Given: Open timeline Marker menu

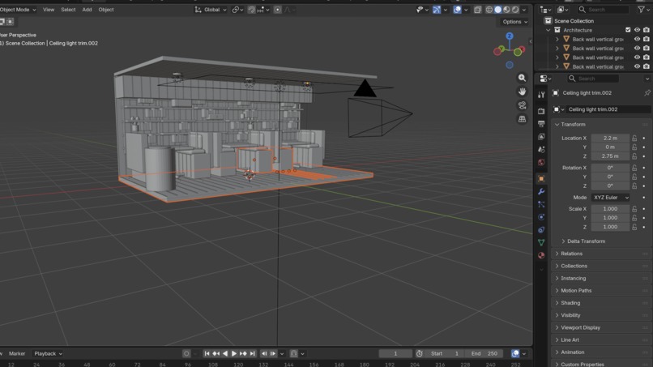Looking at the screenshot, I should (x=17, y=354).
